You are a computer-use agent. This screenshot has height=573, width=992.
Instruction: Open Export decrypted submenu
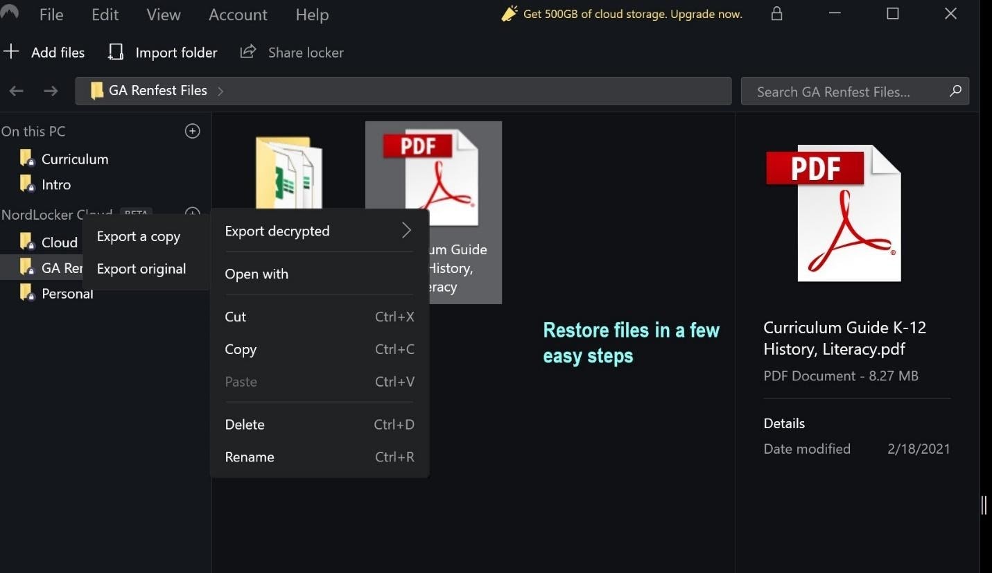pos(319,231)
